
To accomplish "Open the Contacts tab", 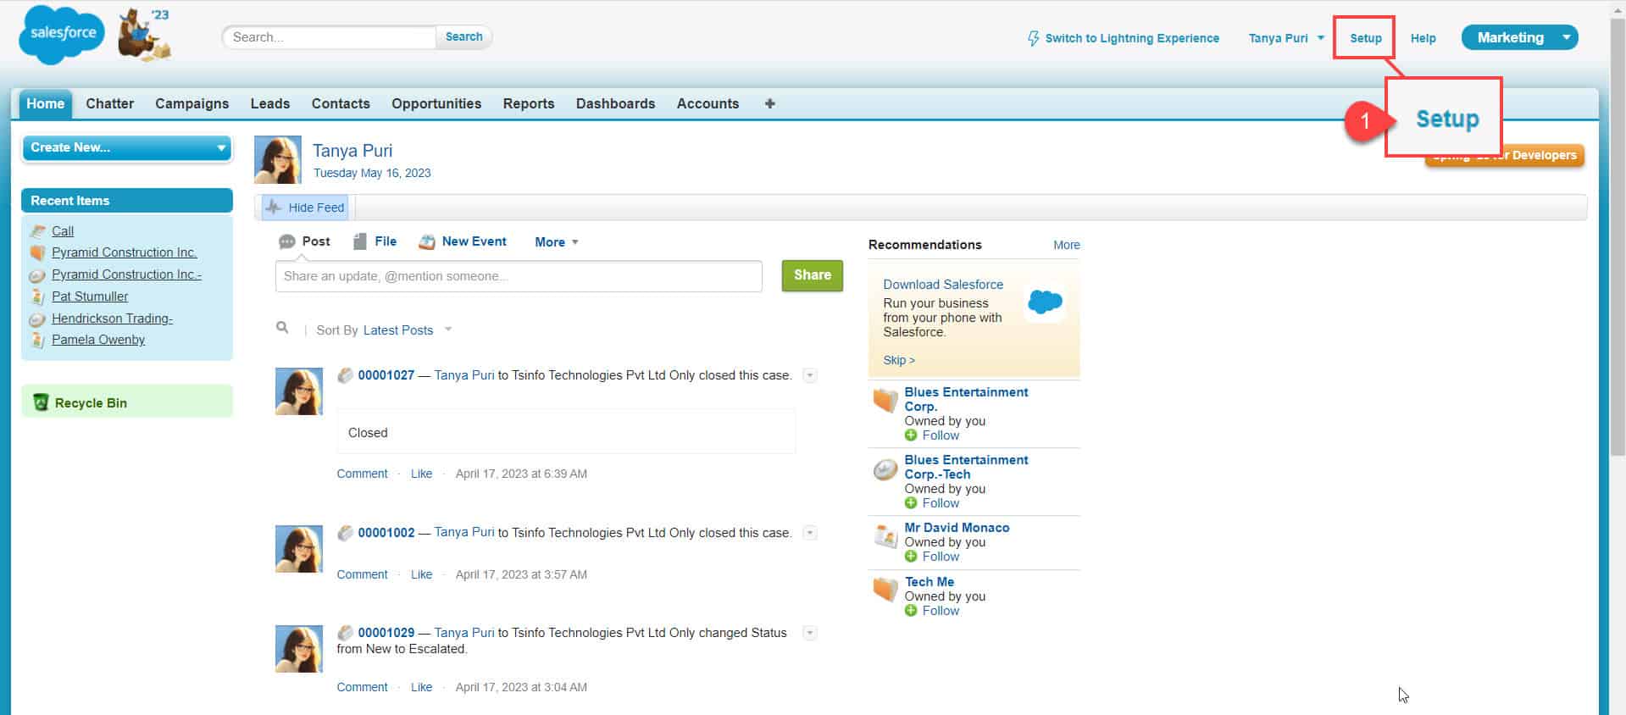I will coord(341,103).
